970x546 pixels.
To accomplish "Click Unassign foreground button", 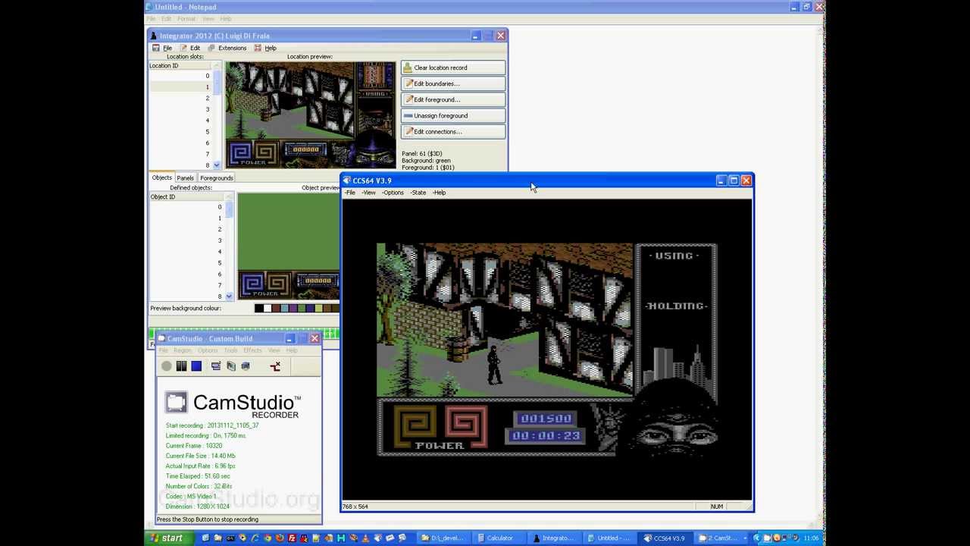I will [453, 115].
